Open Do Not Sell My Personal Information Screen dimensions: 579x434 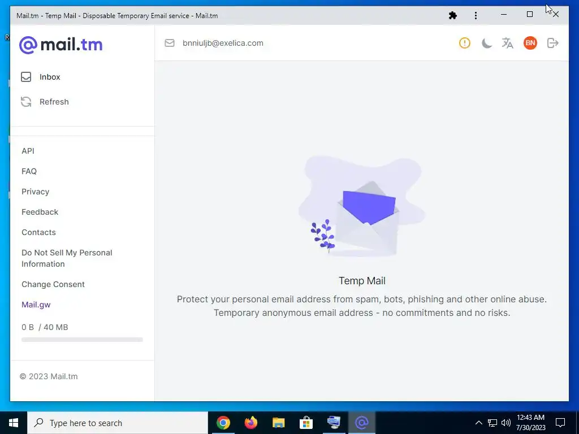tap(67, 258)
